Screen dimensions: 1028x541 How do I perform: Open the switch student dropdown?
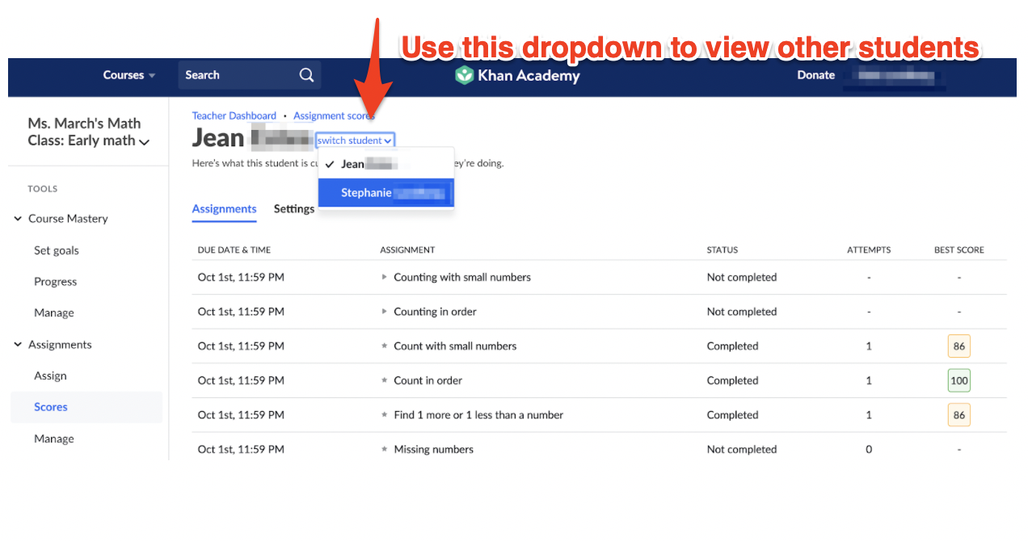(x=355, y=140)
